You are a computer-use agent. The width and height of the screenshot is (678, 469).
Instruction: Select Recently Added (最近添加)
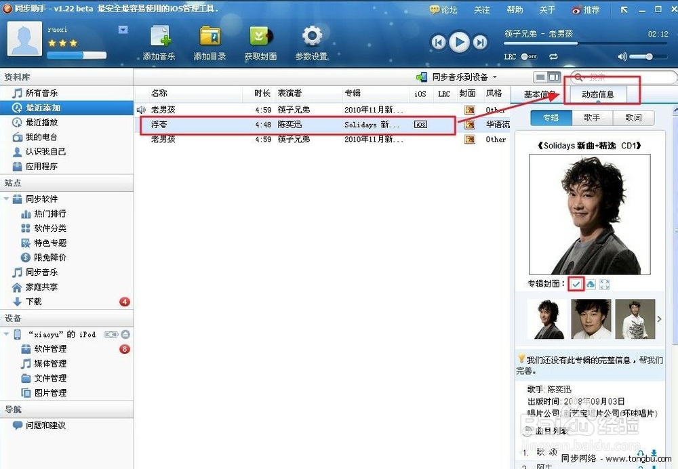click(x=66, y=108)
